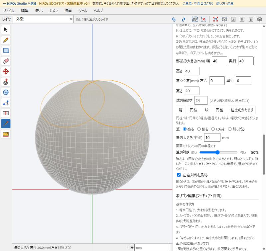Click the 球の細かさ input field

click(x=201, y=101)
